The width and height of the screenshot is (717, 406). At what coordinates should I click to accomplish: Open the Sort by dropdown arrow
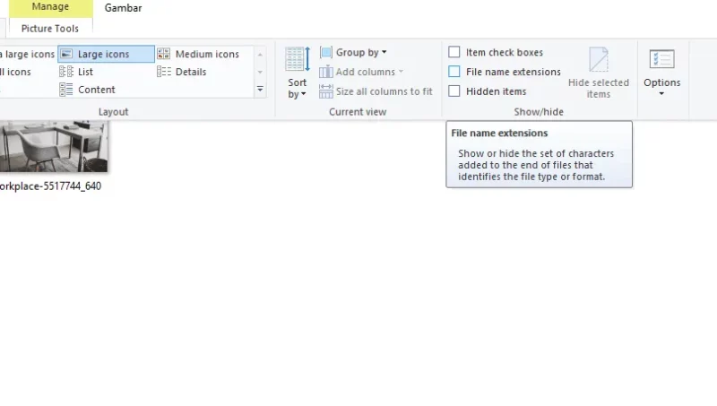[x=303, y=94]
